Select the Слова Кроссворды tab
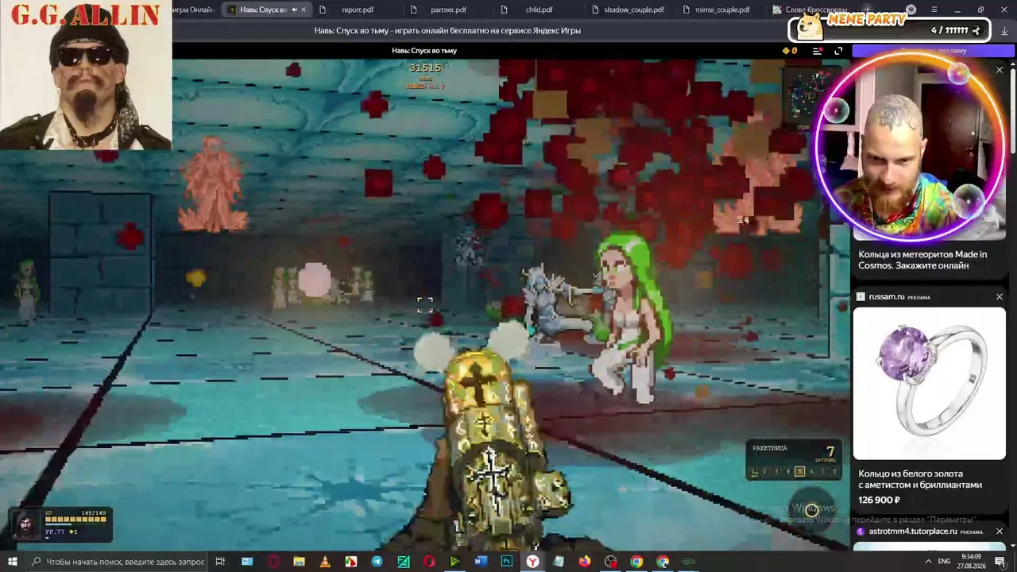 tap(810, 10)
